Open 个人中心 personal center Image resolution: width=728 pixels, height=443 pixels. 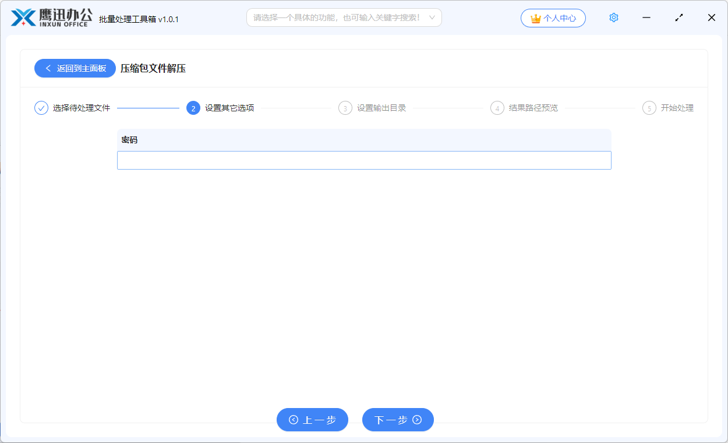click(x=553, y=18)
